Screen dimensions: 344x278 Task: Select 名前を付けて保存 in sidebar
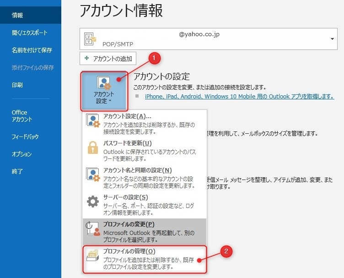point(32,50)
